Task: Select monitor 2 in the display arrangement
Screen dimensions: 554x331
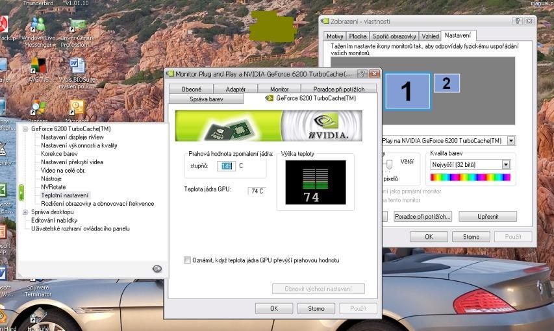Action: coord(446,83)
